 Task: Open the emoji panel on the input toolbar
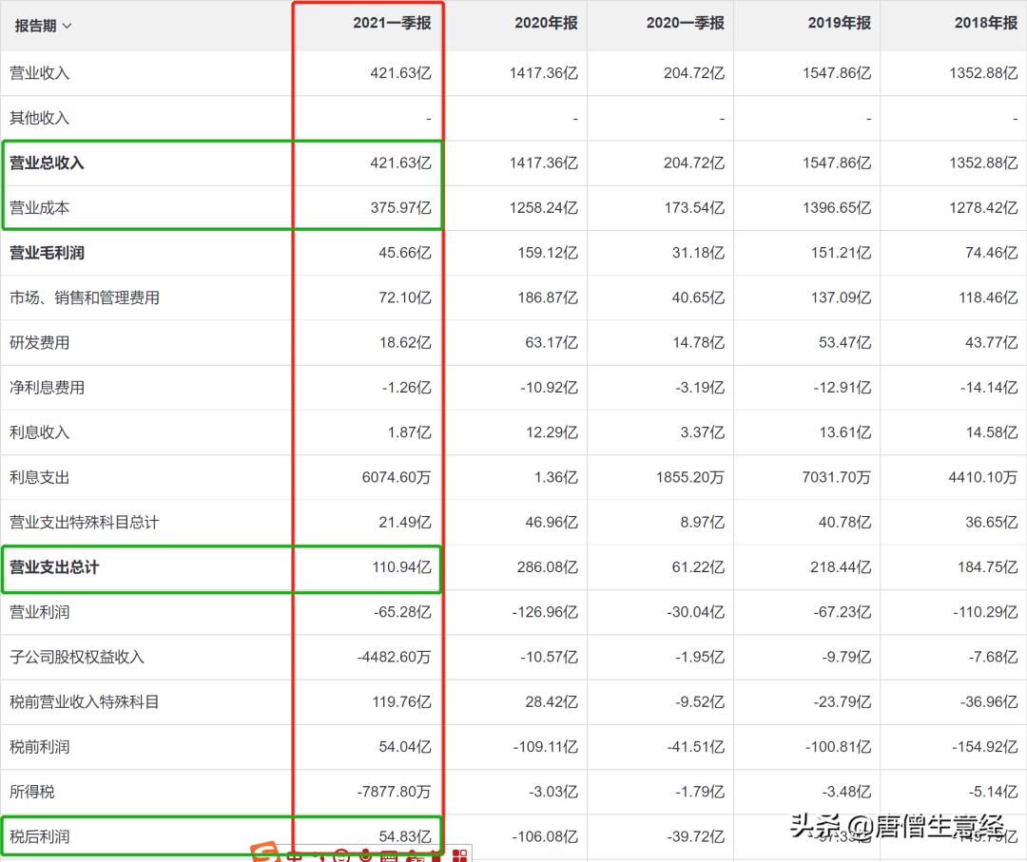point(342,855)
